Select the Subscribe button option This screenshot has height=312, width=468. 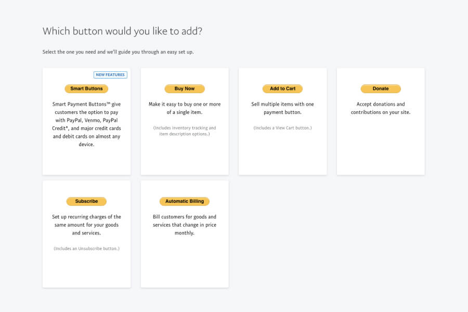(86, 201)
